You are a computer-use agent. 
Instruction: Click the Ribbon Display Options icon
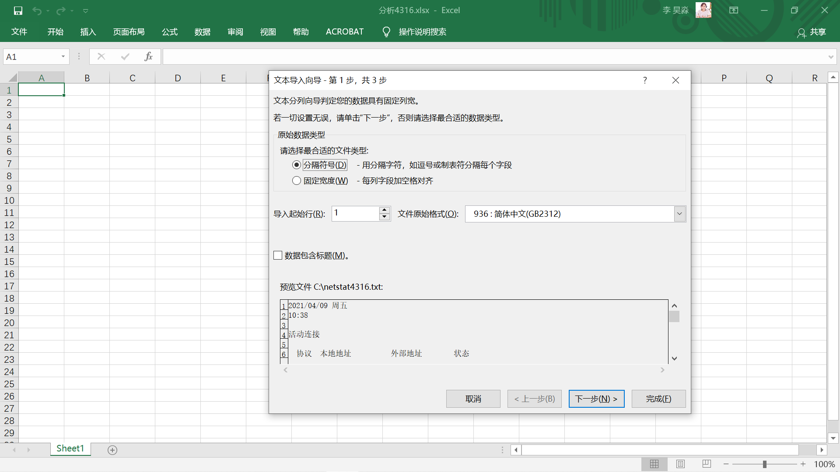(x=734, y=10)
